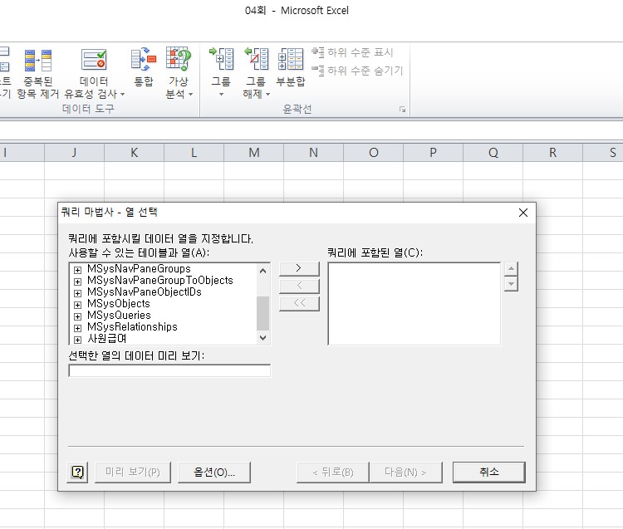Select MSysRelationships in the table list
Viewport: 623px width, 529px height.
coord(132,327)
